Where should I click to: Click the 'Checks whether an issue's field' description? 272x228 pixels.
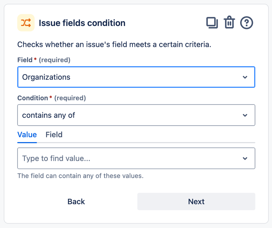point(114,44)
